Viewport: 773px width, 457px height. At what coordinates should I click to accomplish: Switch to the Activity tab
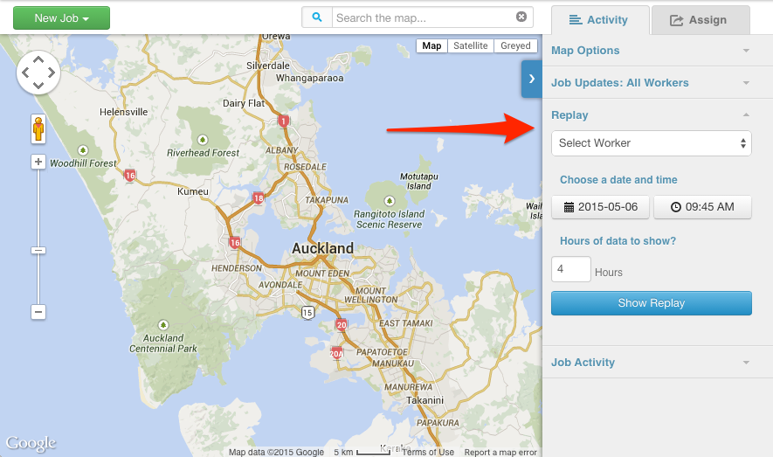point(600,20)
